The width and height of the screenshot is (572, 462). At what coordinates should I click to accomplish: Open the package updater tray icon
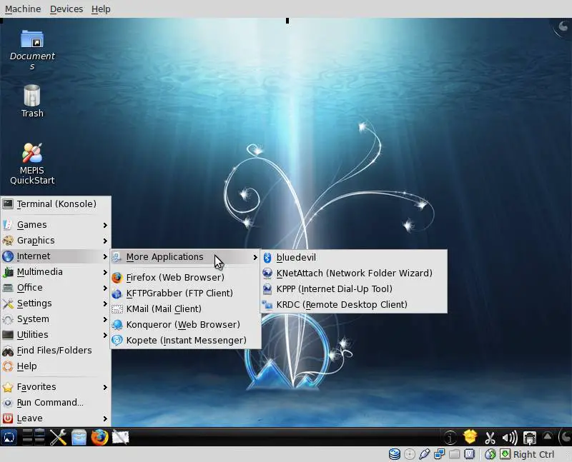coord(470,436)
